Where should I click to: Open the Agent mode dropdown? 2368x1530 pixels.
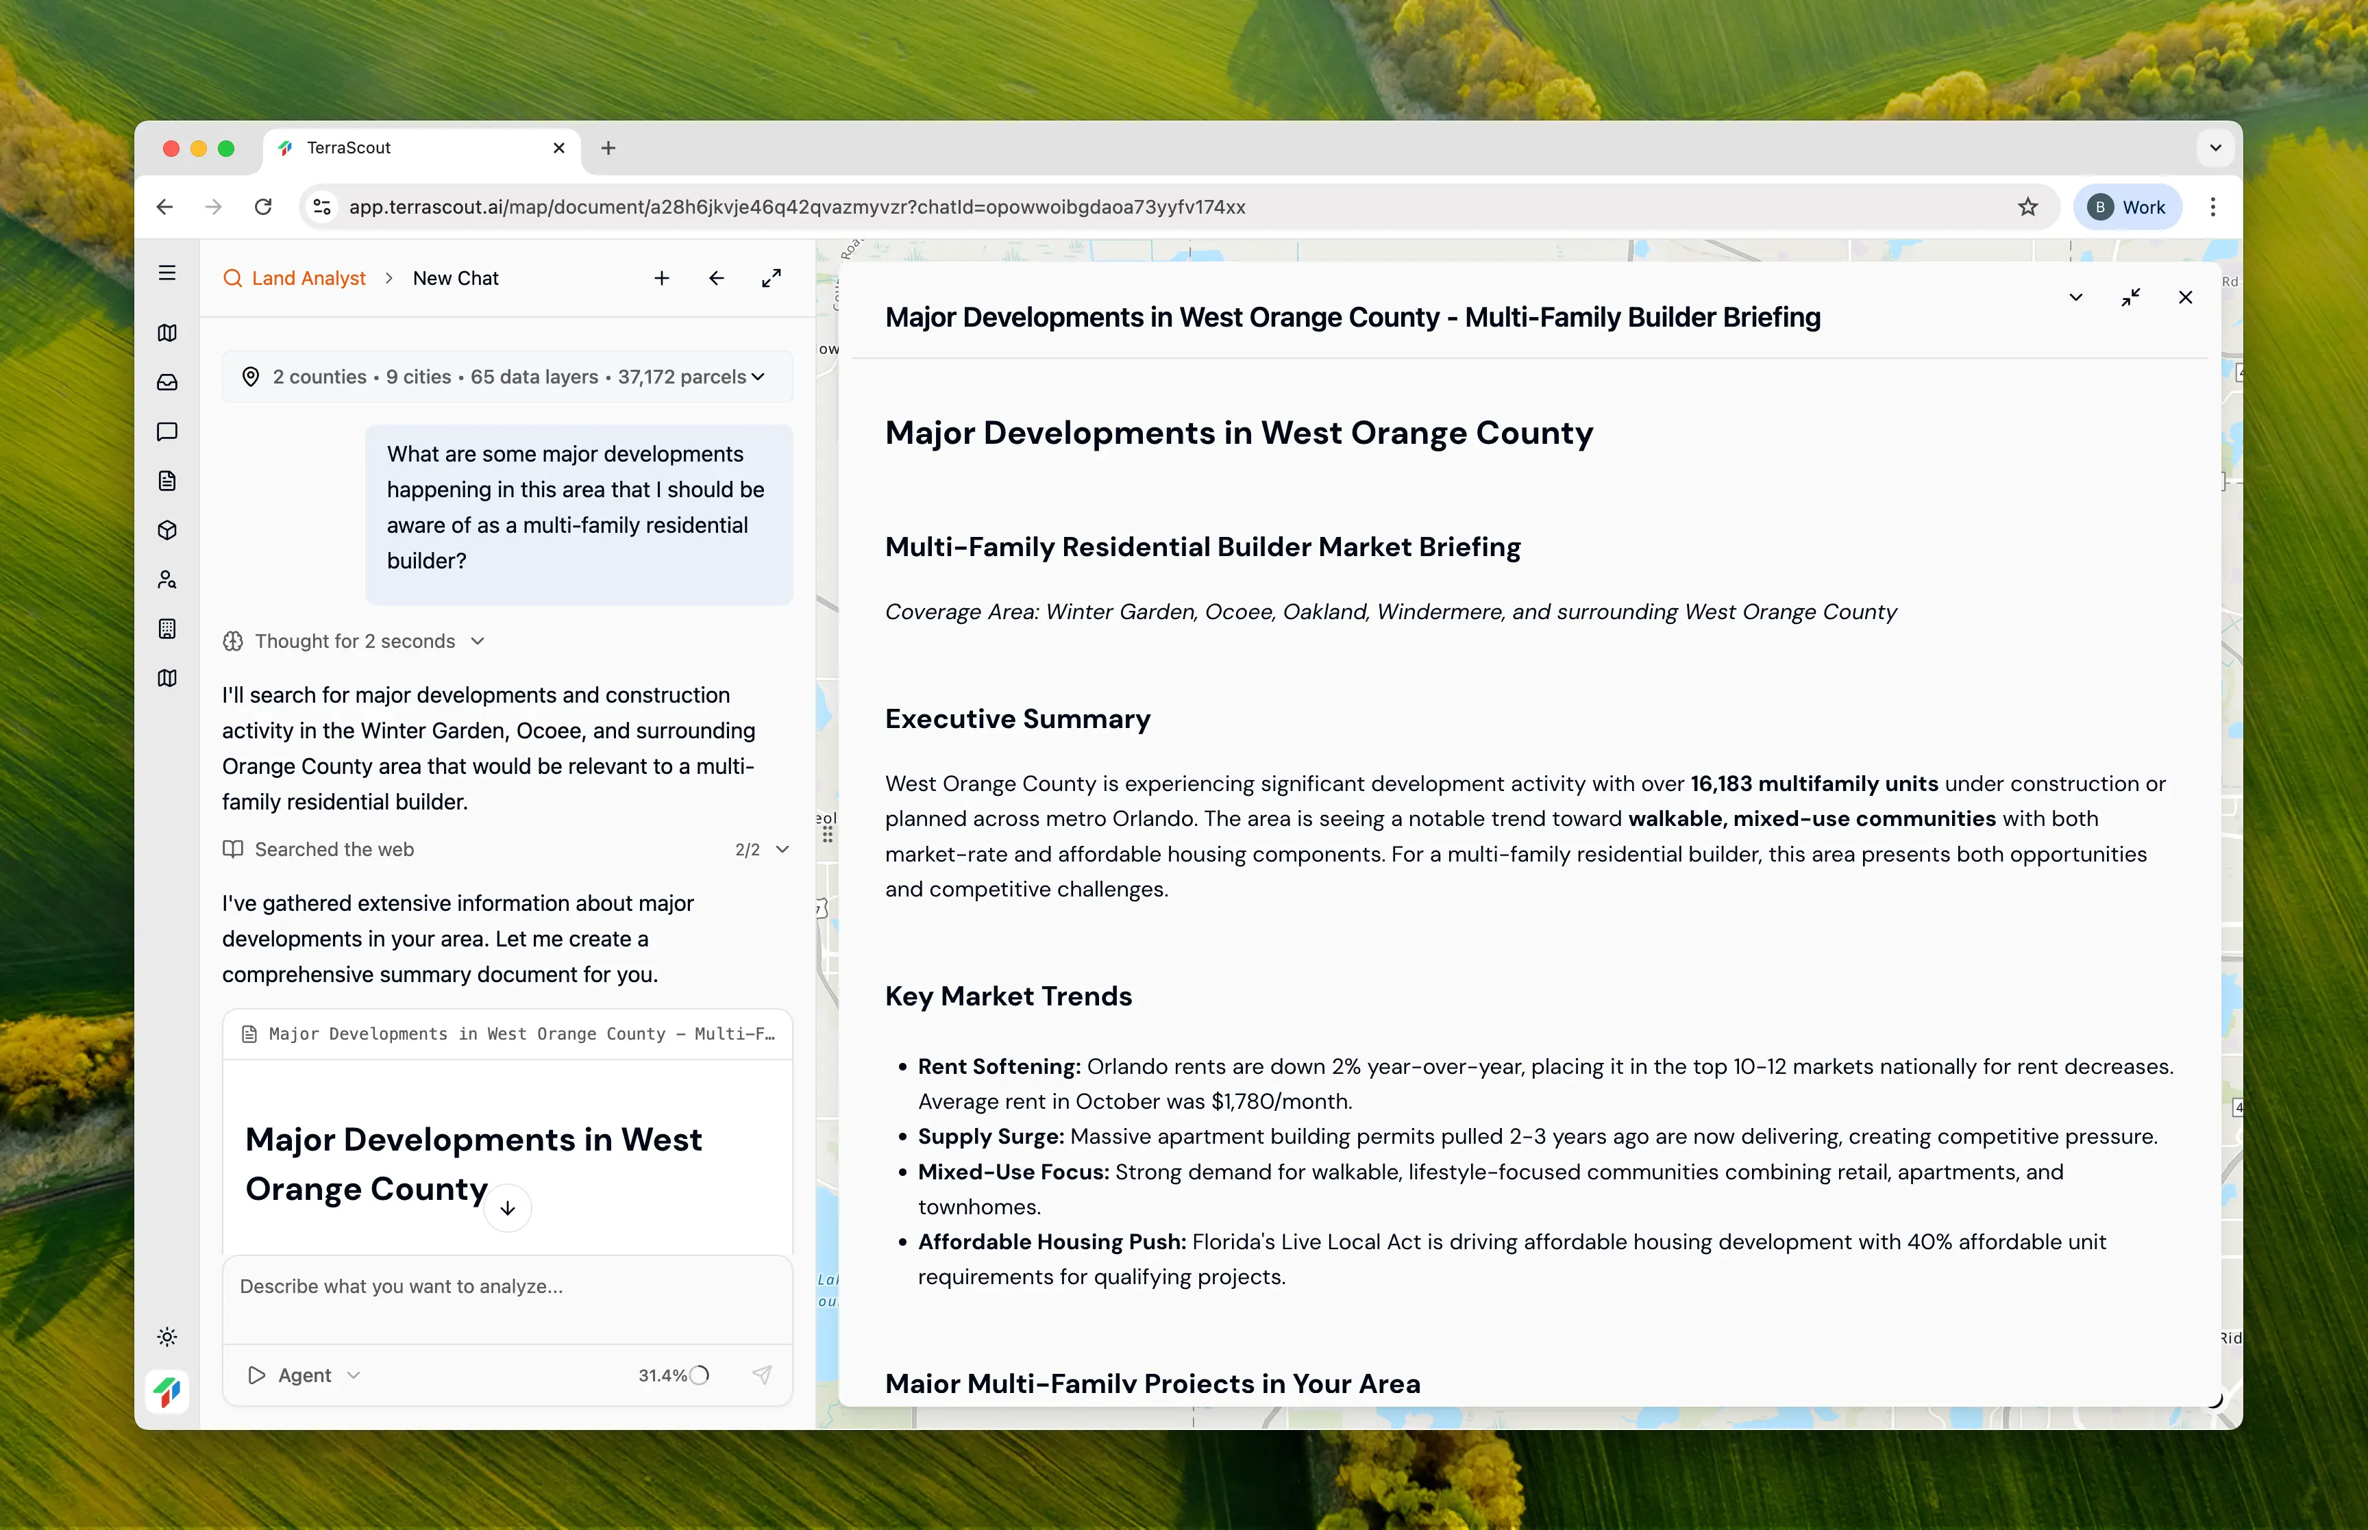(x=304, y=1375)
